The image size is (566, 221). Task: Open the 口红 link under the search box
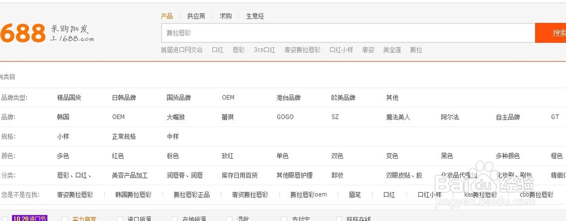coord(218,50)
